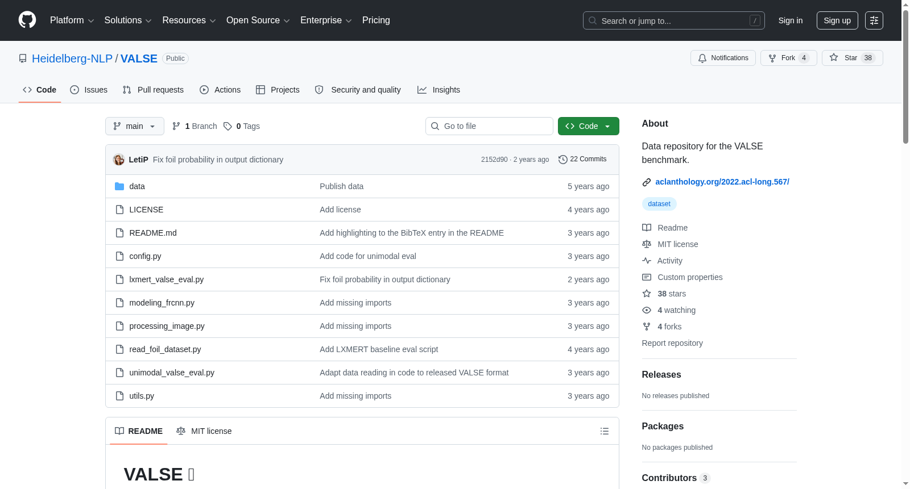Click the Activity pulse icon
The height and width of the screenshot is (489, 910).
(647, 261)
